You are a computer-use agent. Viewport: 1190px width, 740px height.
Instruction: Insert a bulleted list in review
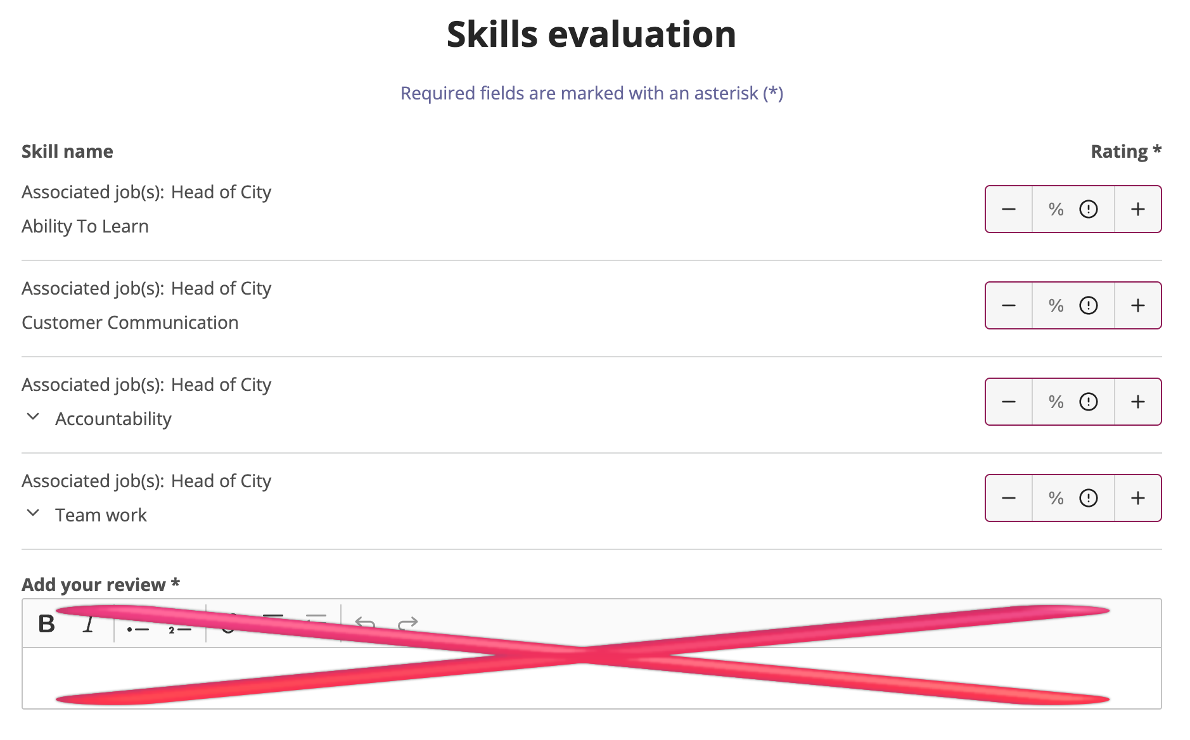point(138,628)
